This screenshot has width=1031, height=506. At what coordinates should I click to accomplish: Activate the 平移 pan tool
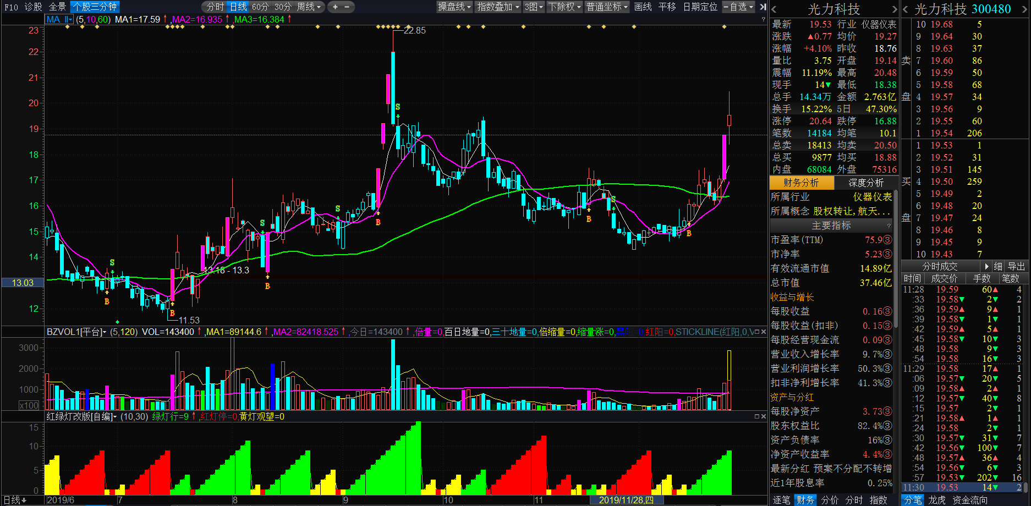667,7
